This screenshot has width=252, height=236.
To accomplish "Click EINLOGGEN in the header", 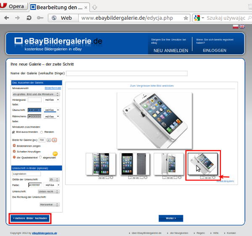I will tap(215, 50).
